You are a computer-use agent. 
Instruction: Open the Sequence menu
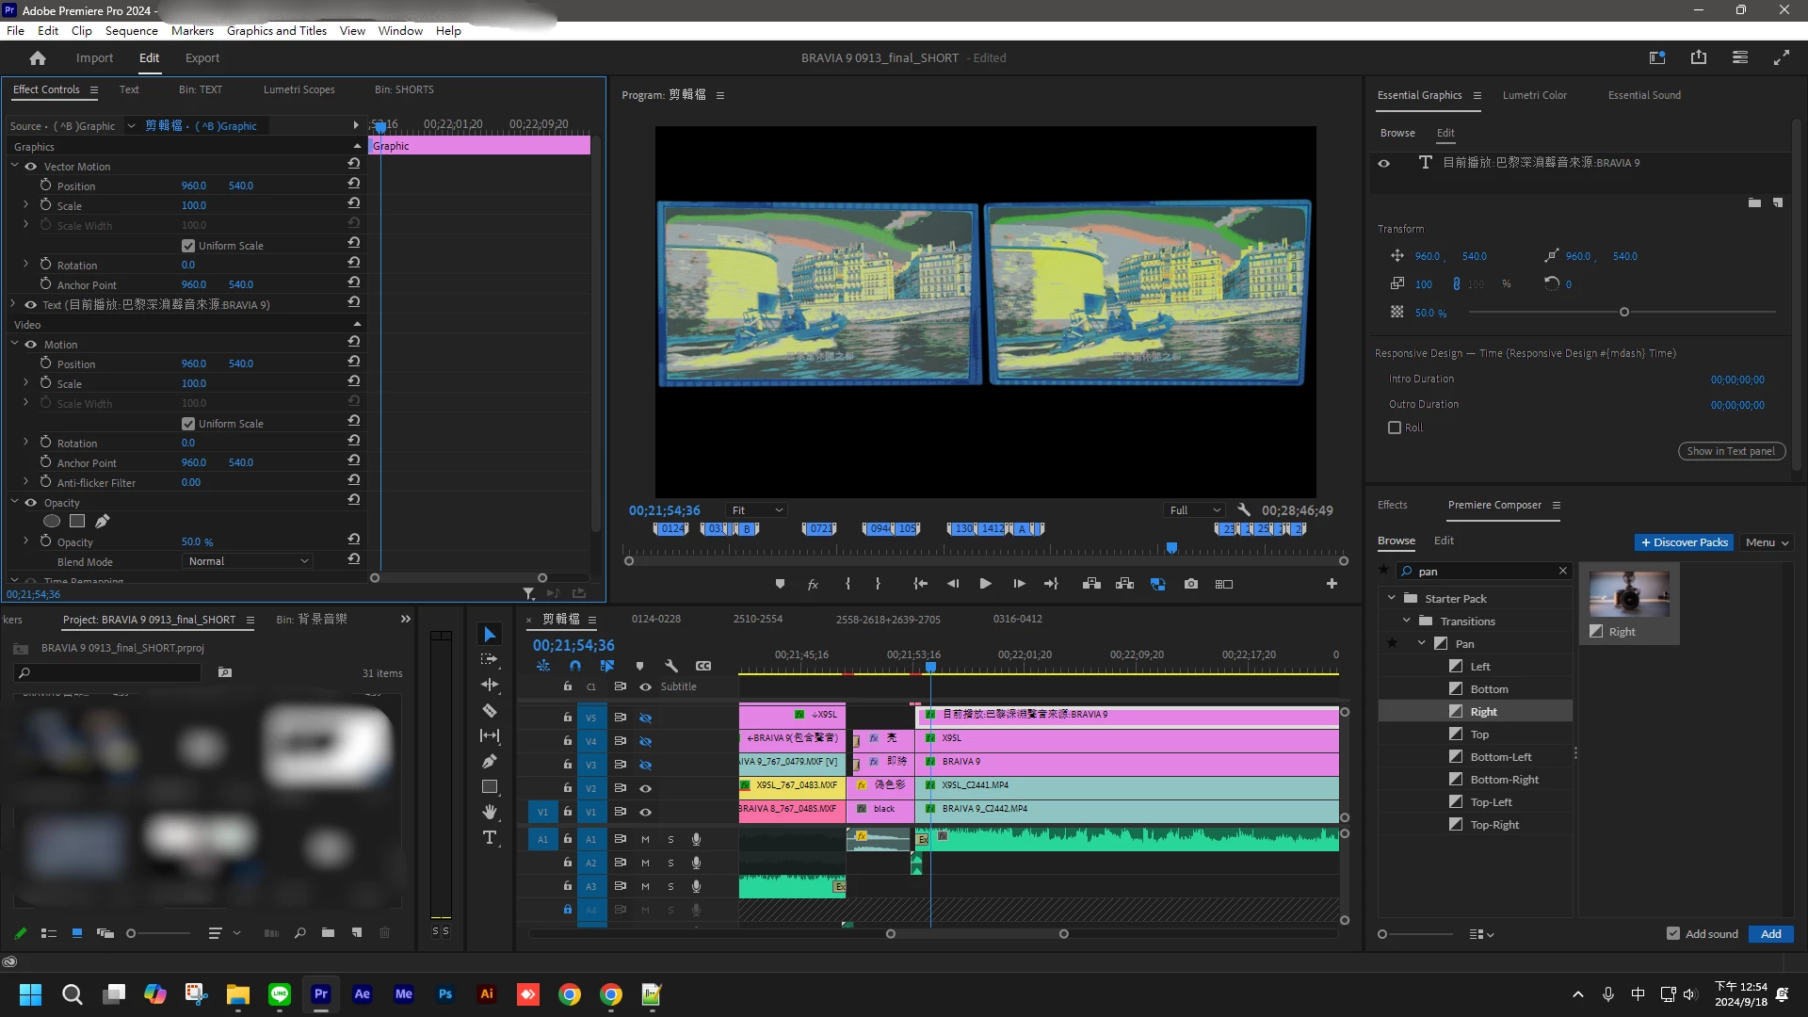coord(131,30)
